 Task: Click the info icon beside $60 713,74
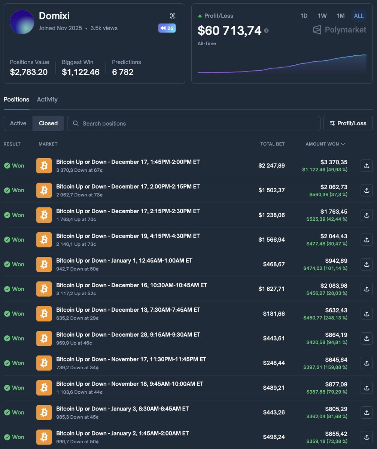(266, 31)
